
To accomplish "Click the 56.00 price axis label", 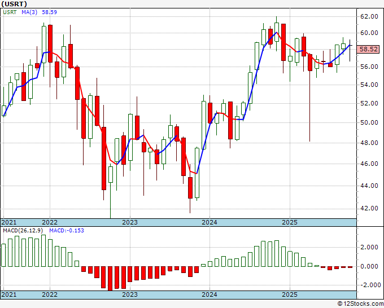I will (x=369, y=67).
